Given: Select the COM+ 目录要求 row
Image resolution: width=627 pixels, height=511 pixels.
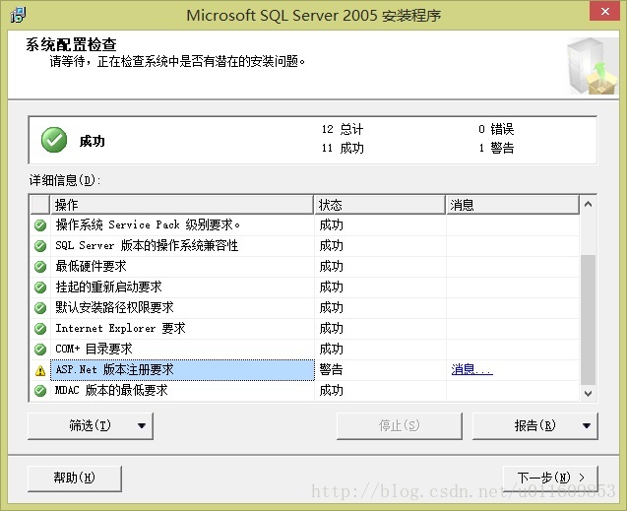Looking at the screenshot, I should (305, 350).
